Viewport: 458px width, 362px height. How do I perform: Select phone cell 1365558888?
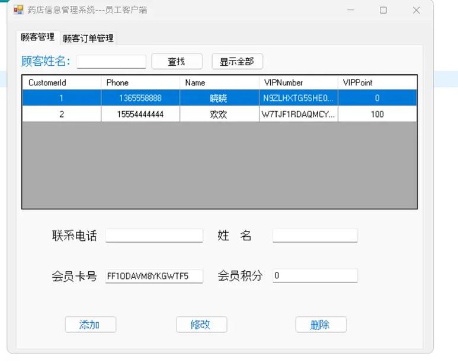click(140, 98)
